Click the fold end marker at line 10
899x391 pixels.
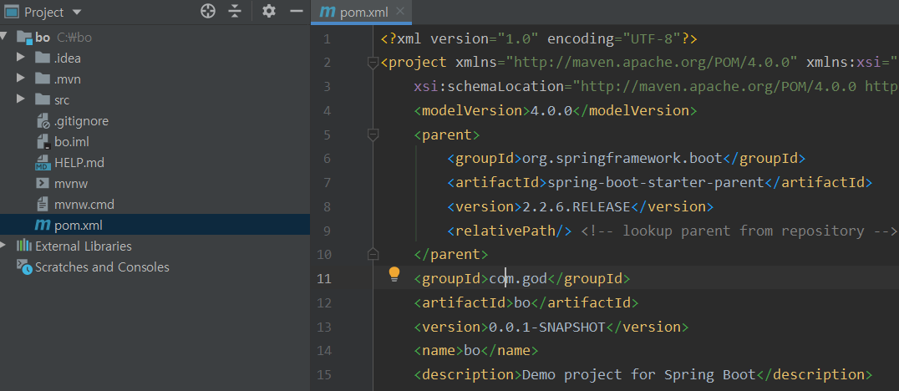373,253
